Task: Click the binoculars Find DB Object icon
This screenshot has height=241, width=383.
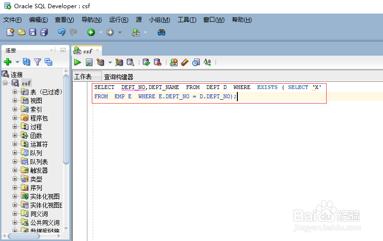Action: tap(162, 32)
